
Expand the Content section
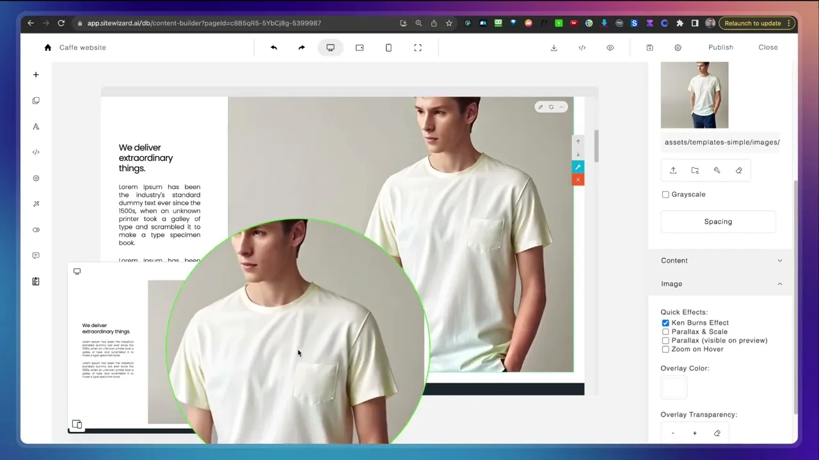[721, 261]
